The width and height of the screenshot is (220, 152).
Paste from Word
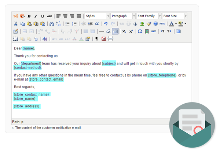tap(43, 24)
